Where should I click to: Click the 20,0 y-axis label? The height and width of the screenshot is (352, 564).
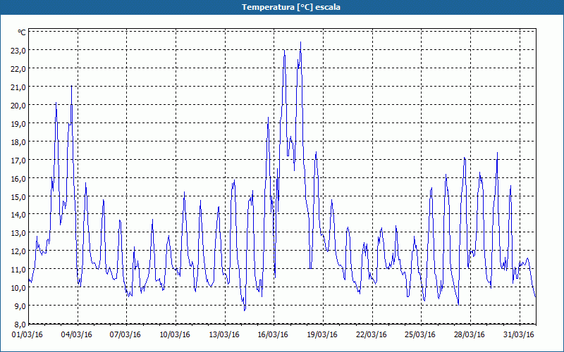[19, 106]
